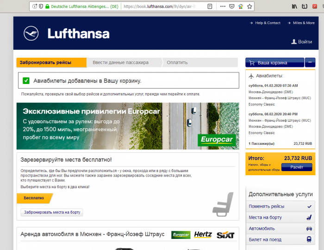Select the Забронировать рейсы step tab

[x=51, y=62]
